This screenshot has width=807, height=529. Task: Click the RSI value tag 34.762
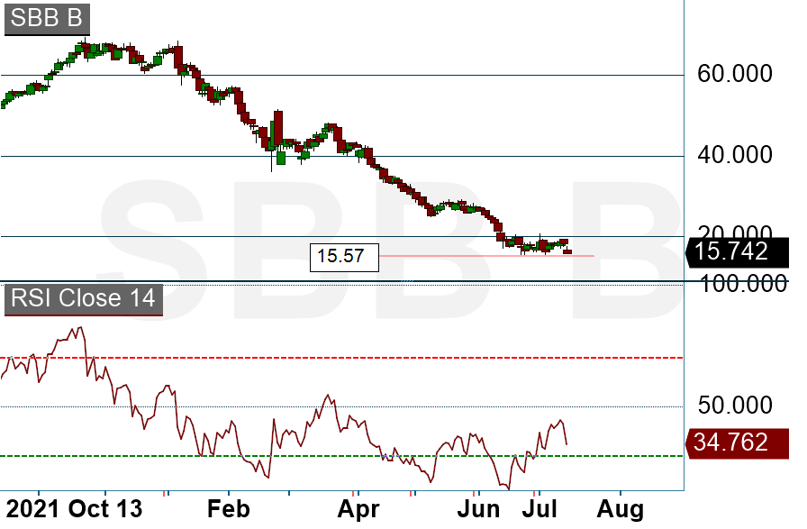click(737, 443)
